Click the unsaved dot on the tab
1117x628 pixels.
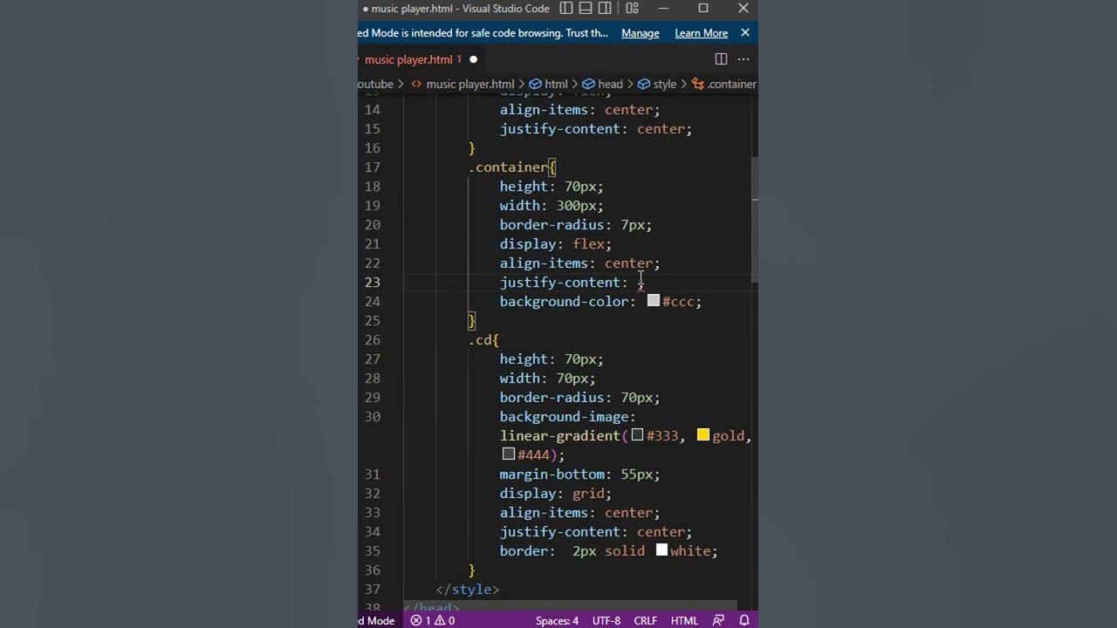tap(474, 59)
